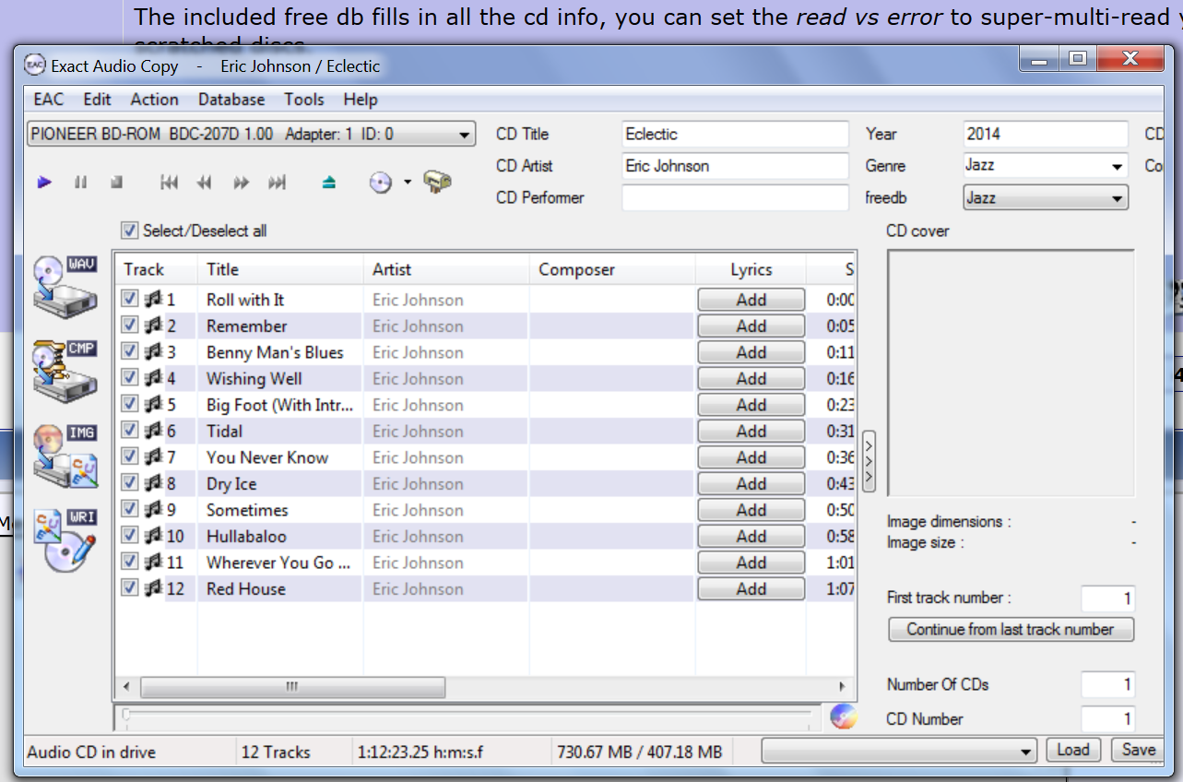The width and height of the screenshot is (1183, 782).
Task: Click music note icon of track 6
Action: click(x=153, y=431)
